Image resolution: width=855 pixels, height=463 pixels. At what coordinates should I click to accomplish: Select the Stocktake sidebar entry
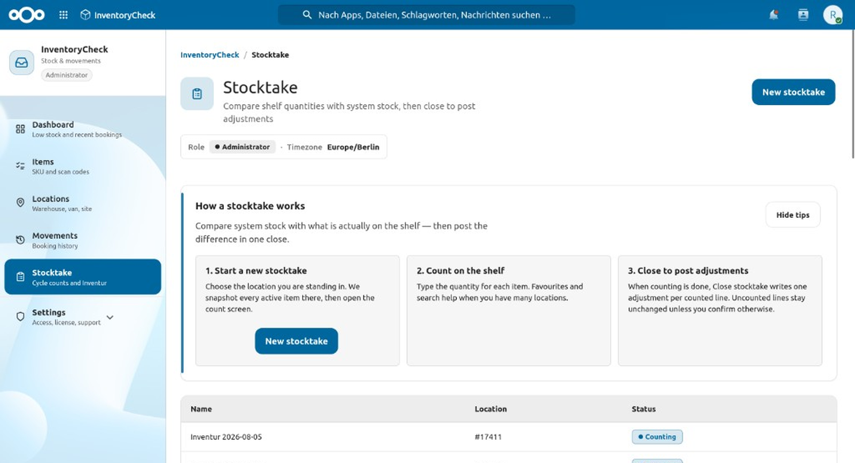(83, 277)
